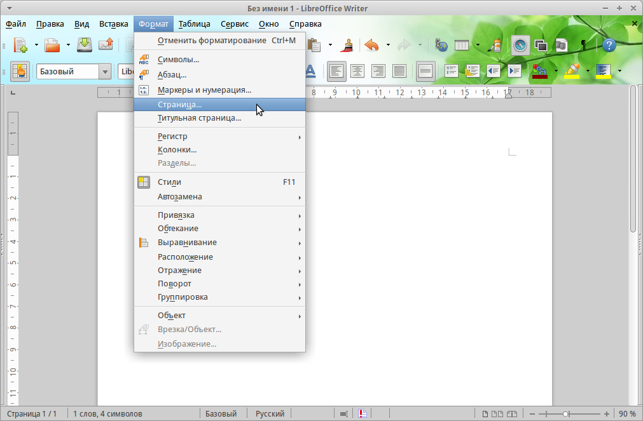Screen dimensions: 643x421
Task: Open the highlighting color dropdown arrow
Action: coord(588,71)
